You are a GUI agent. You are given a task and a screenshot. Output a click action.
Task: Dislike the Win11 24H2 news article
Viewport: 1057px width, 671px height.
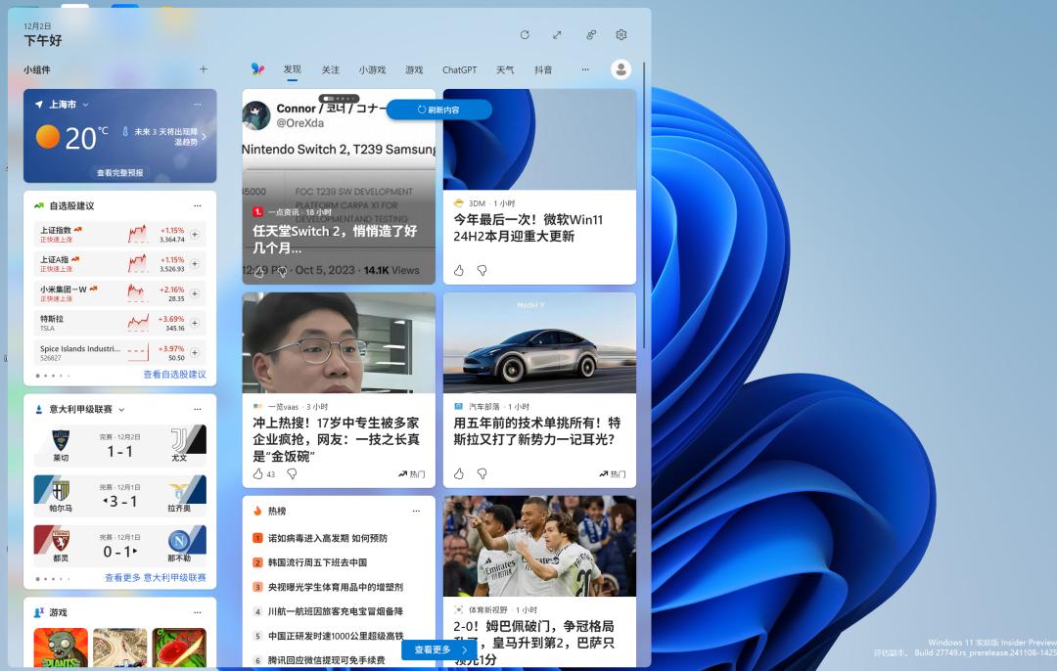pos(482,270)
